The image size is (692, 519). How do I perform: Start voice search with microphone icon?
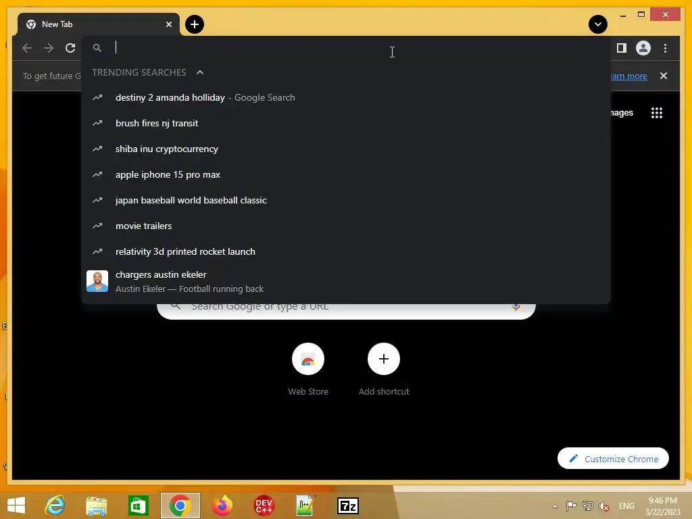click(516, 307)
